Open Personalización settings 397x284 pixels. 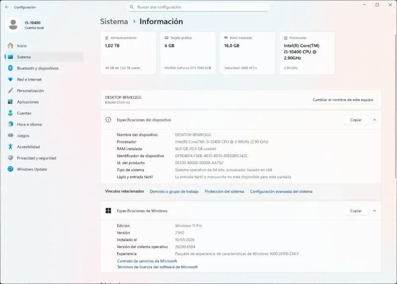44,91
